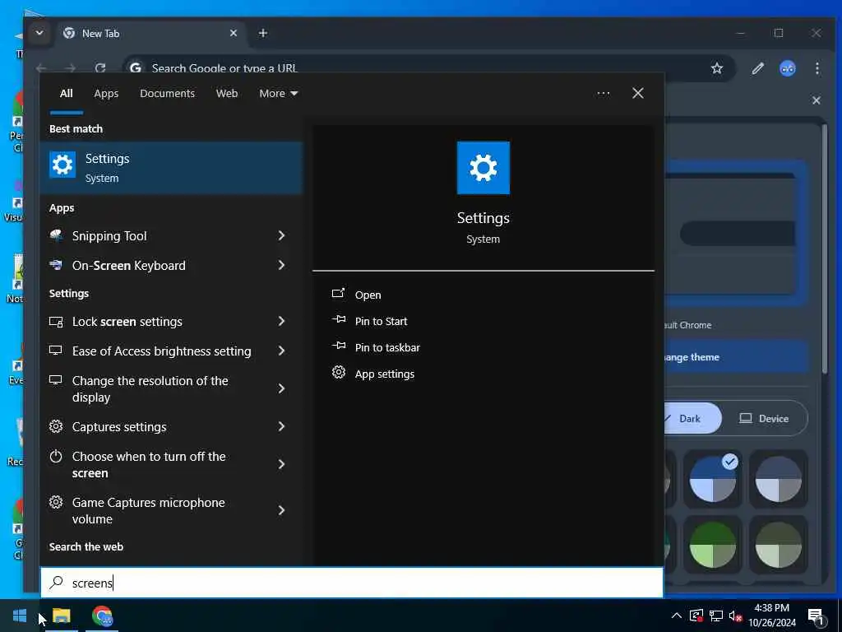Click the search box containing 'screens'
This screenshot has width=842, height=632.
352,583
